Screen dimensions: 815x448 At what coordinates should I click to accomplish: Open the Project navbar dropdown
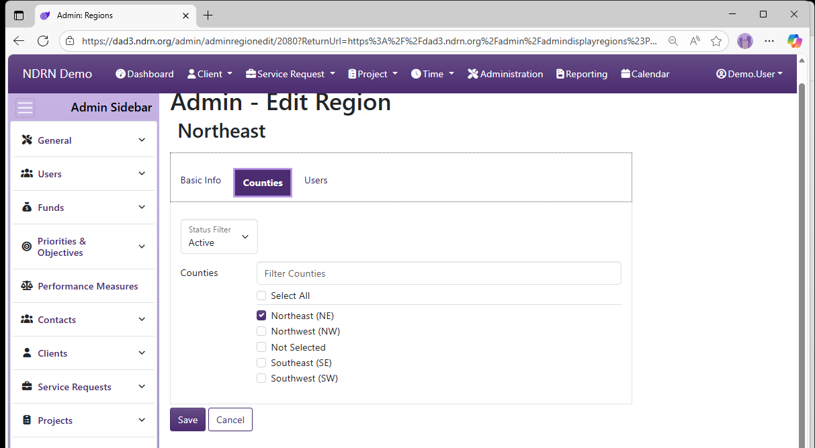pos(373,74)
